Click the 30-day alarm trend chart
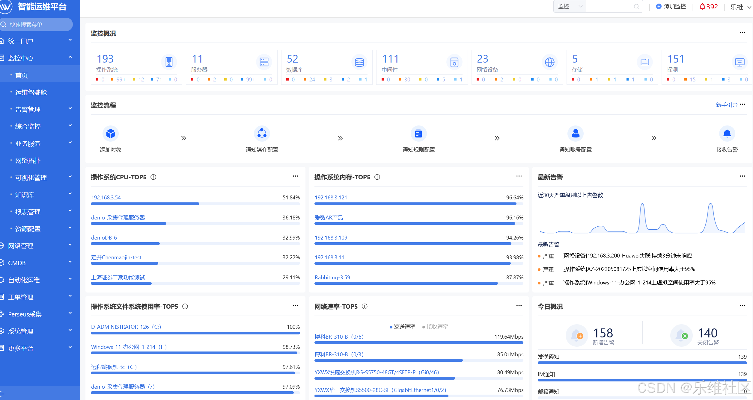Screen dimensions: 753x400 pos(642,218)
